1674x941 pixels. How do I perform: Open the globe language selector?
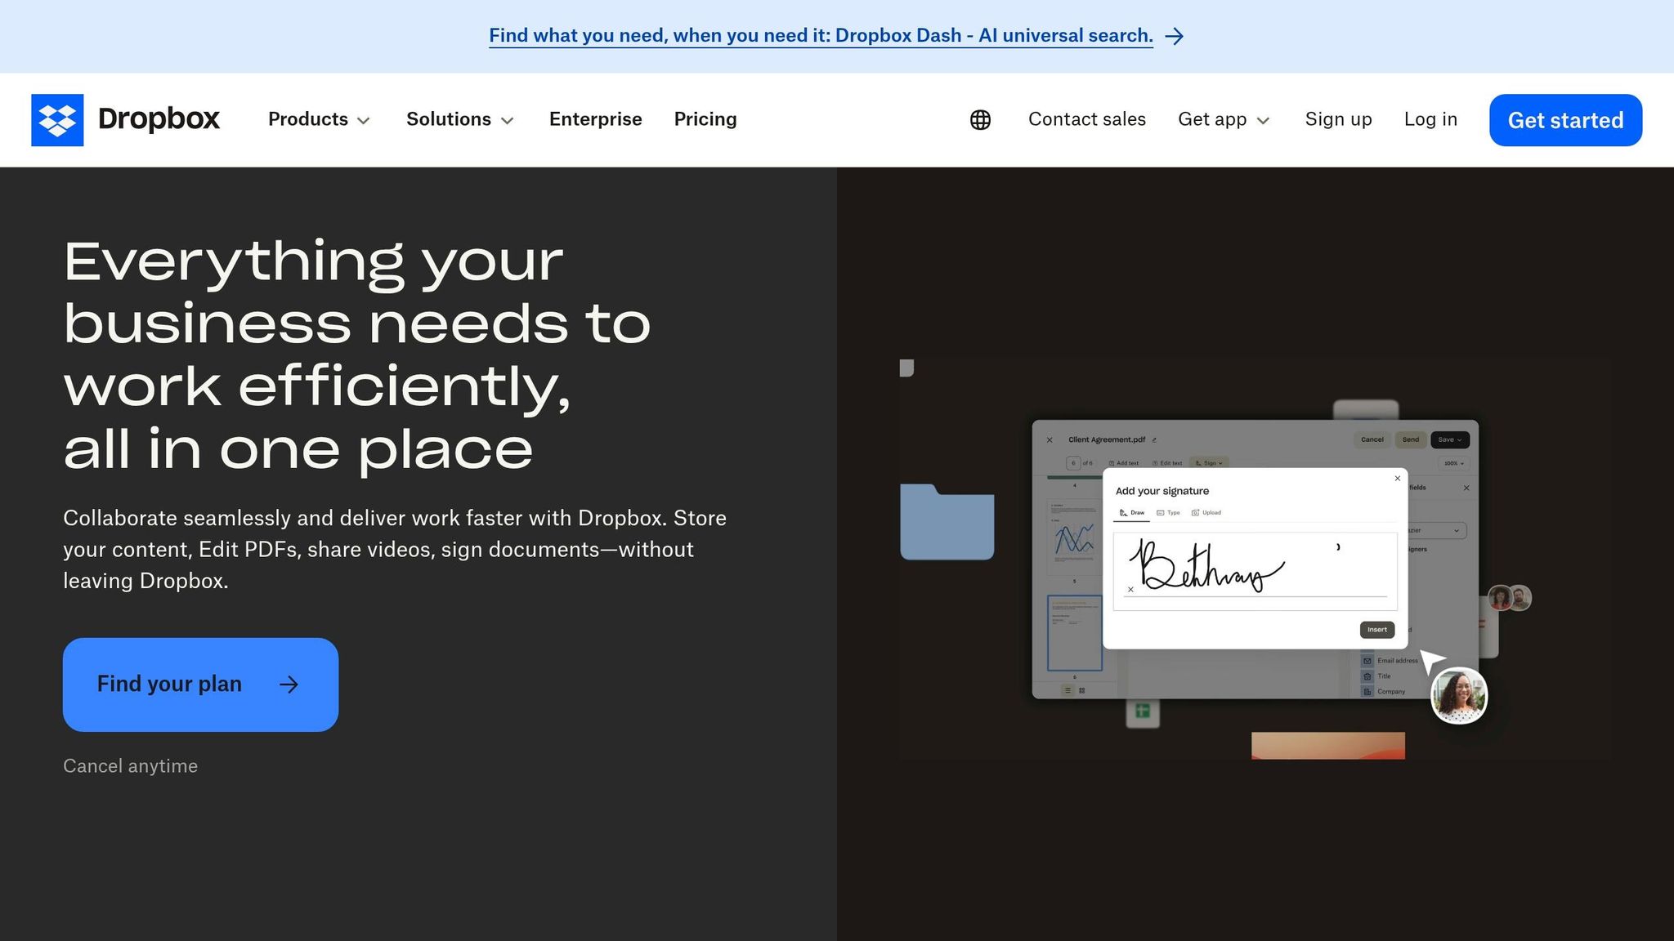tap(980, 120)
